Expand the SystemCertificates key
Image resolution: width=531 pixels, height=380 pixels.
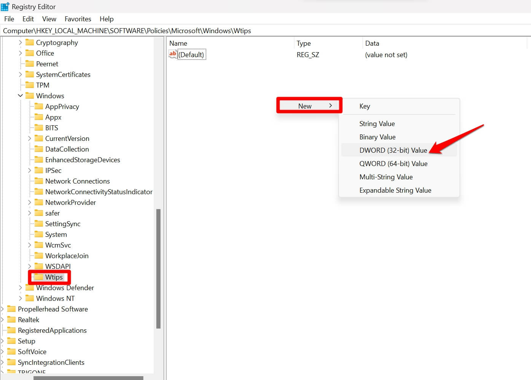21,75
